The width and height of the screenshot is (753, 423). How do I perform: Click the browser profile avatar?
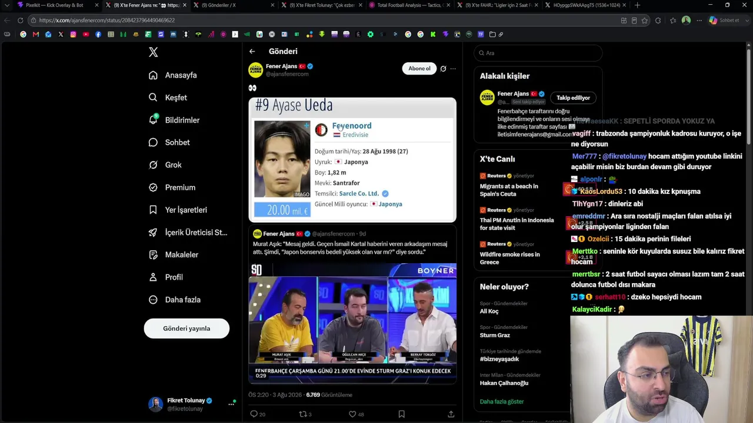[x=686, y=20]
